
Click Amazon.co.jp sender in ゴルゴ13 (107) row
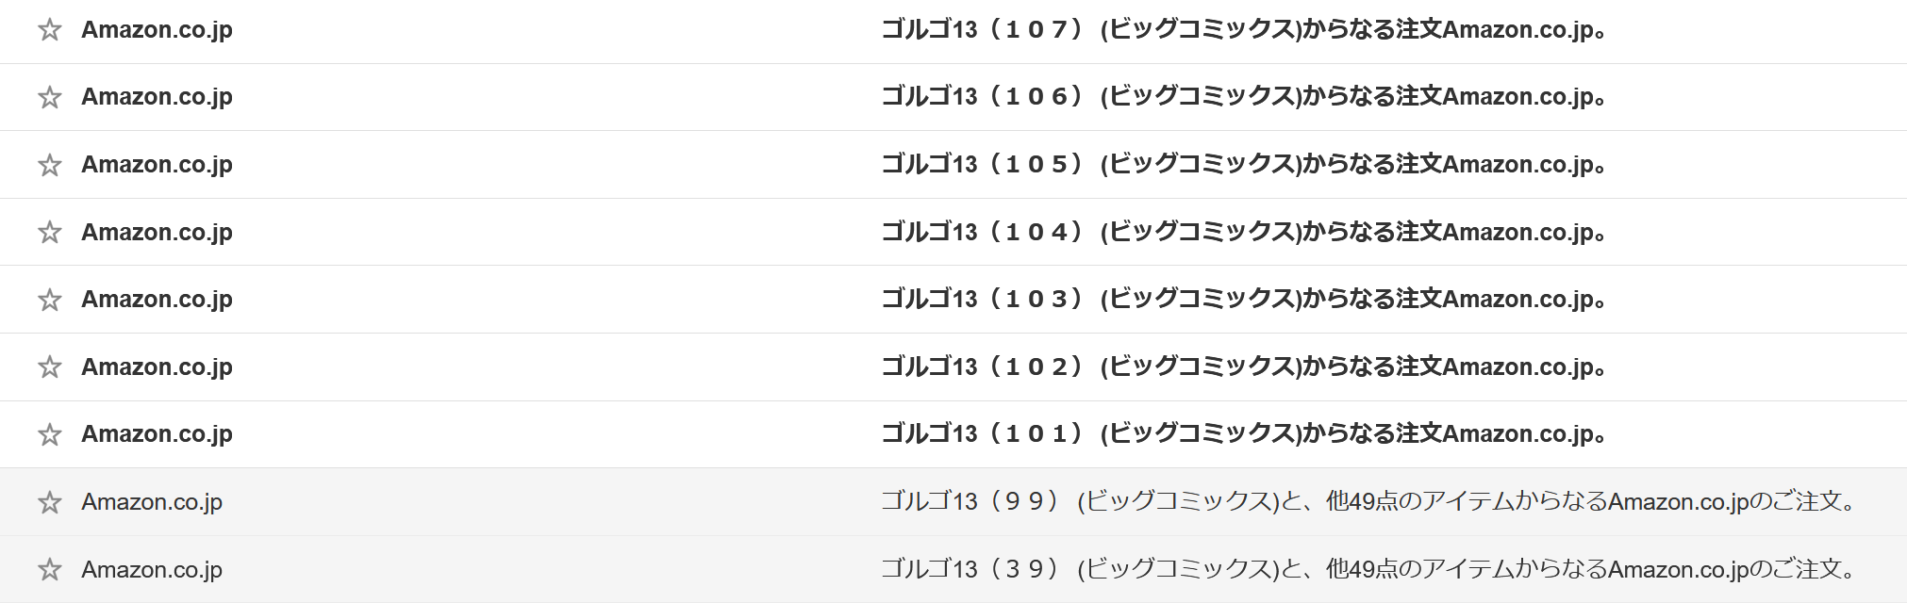pyautogui.click(x=157, y=29)
